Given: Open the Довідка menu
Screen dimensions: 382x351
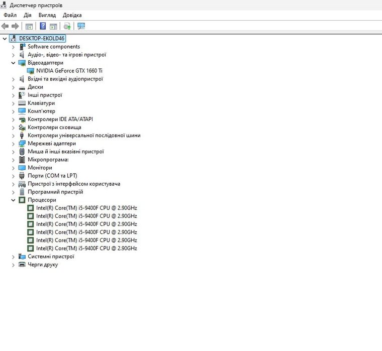Looking at the screenshot, I should point(72,15).
